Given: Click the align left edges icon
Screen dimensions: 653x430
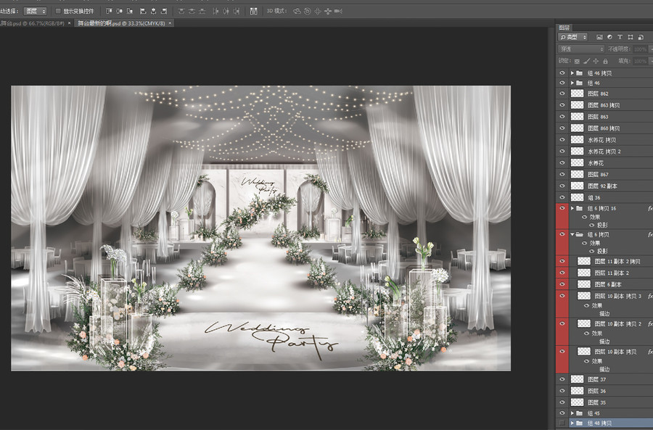Looking at the screenshot, I should tap(143, 11).
